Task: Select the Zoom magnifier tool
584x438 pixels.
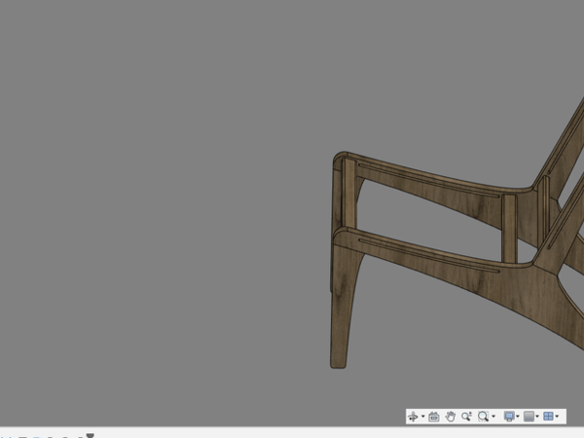Action: click(x=466, y=417)
